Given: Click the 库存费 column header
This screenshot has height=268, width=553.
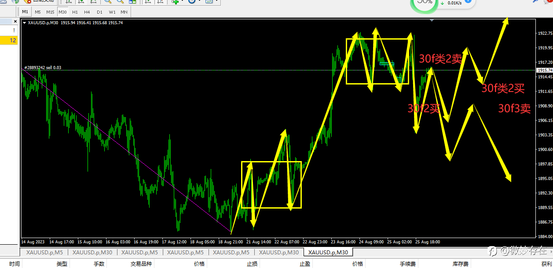Looking at the screenshot, I should 460,264.
